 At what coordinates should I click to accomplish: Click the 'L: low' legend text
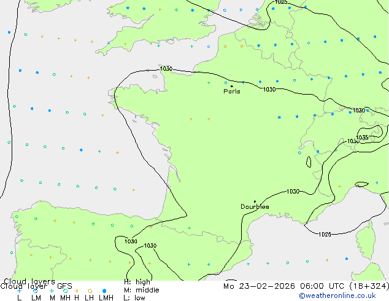pyautogui.click(x=134, y=298)
